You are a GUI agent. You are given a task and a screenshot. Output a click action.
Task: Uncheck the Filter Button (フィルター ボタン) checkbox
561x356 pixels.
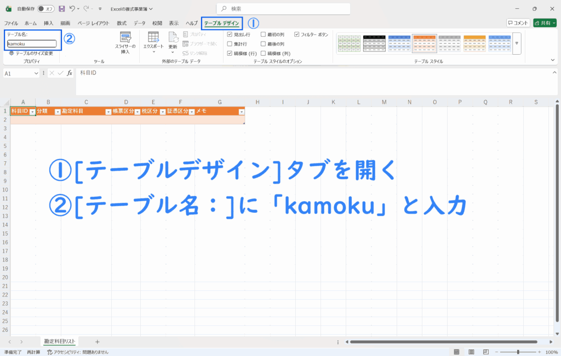[x=297, y=34]
